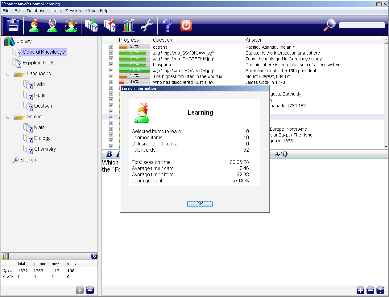
Task: Click the library remove minus button
Action: 90,290
